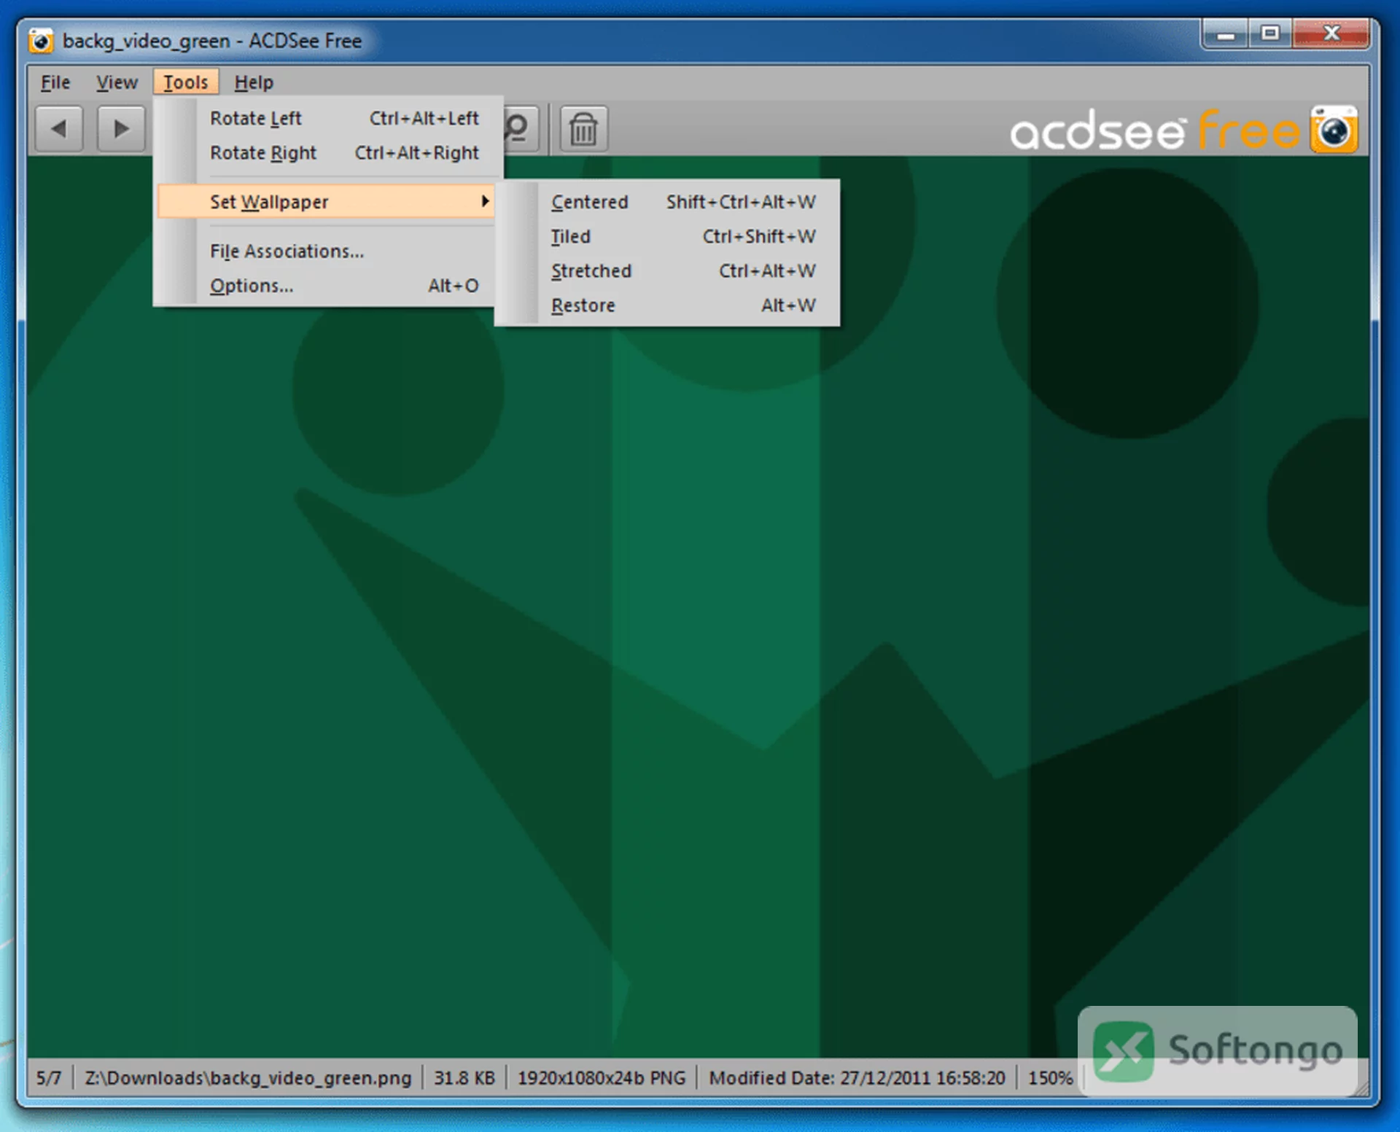Close the ACDSee Free window
The image size is (1400, 1132).
(x=1331, y=34)
